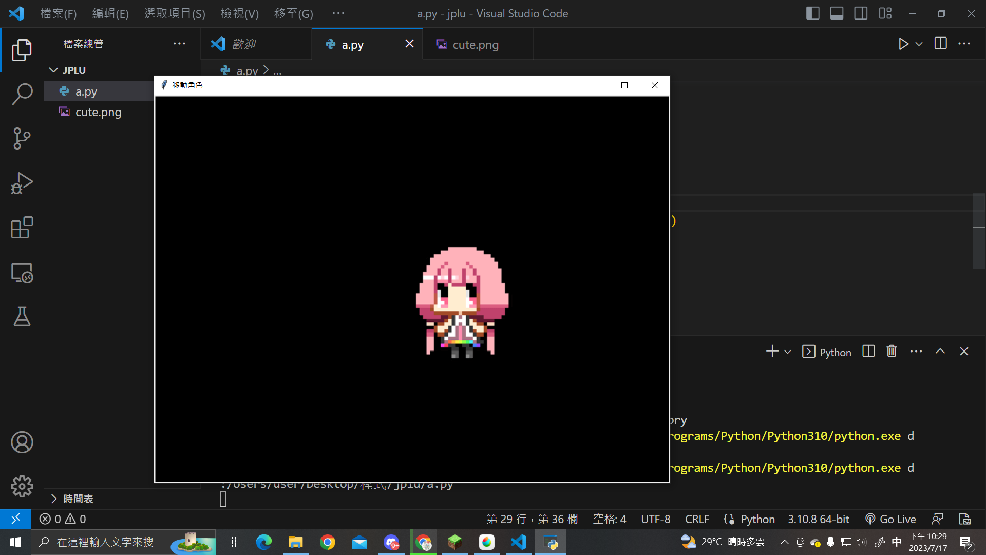
Task: Toggle secondary side bar visibility
Action: pos(861,13)
